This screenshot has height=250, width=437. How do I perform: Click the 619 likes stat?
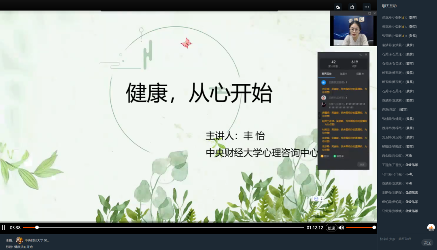[x=354, y=64]
